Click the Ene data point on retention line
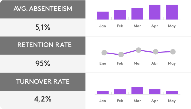Screen dimensions: 191x109 tap(104, 52)
